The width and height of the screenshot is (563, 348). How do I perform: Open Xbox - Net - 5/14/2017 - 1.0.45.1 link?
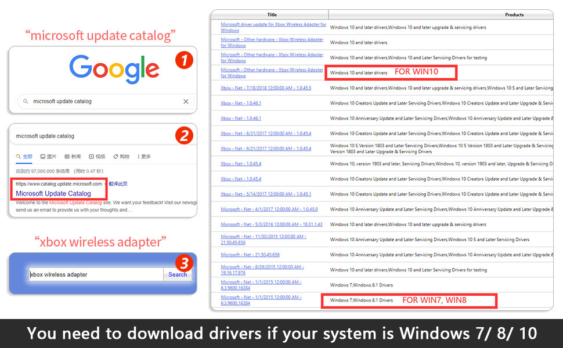coord(266,194)
